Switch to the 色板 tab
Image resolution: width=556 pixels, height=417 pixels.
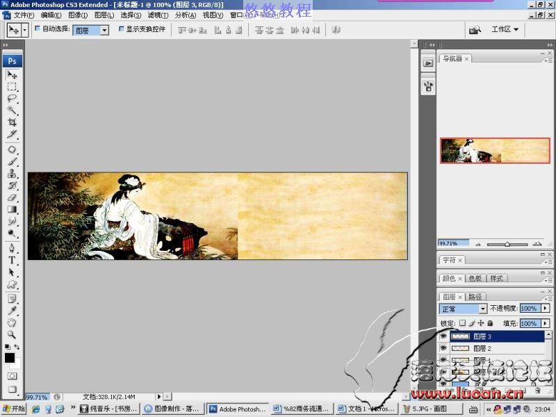(475, 279)
